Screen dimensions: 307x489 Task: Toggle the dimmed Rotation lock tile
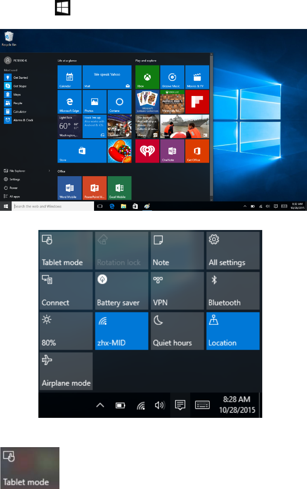[122, 251]
